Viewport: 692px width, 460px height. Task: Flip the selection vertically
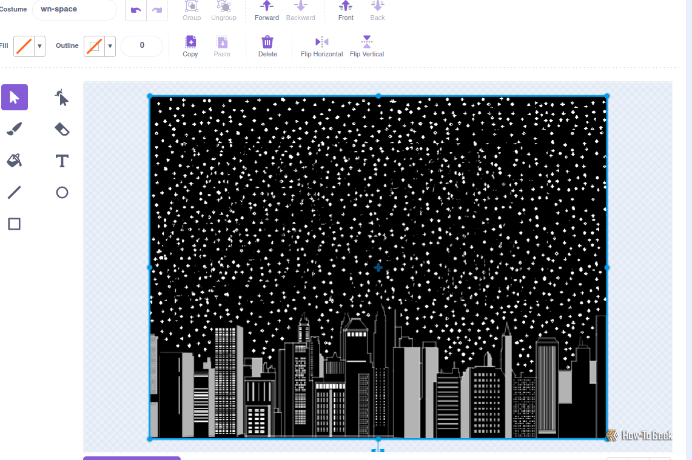tap(367, 46)
